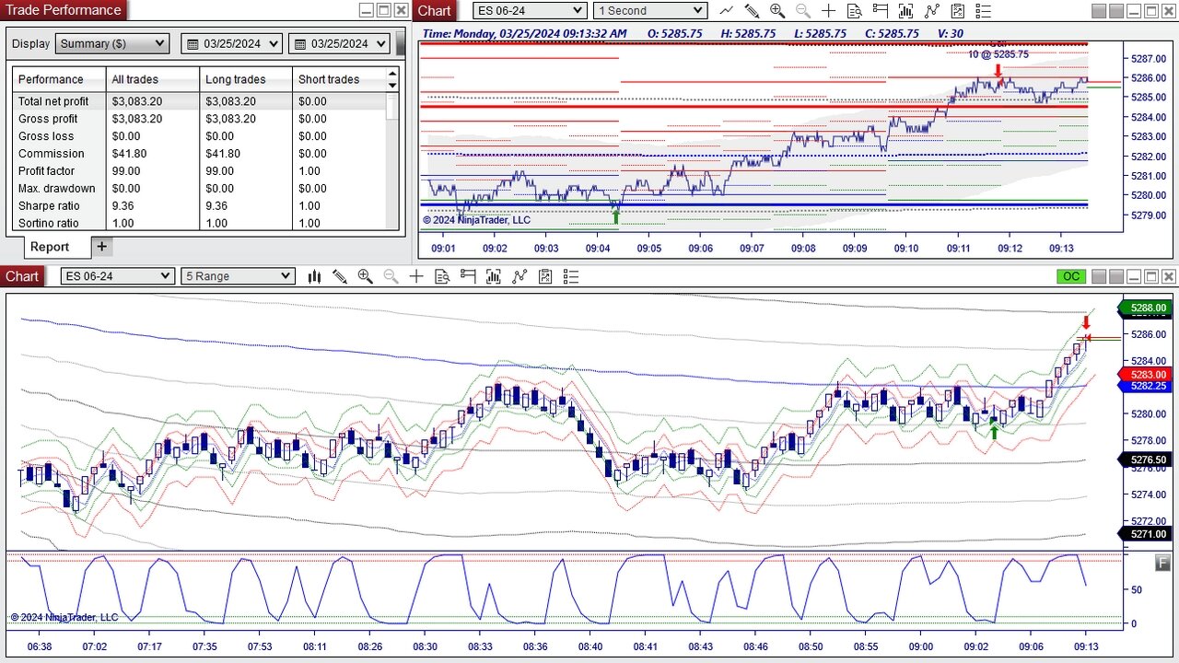Image resolution: width=1179 pixels, height=663 pixels.
Task: Toggle gray link square beside OC button
Action: [1098, 276]
